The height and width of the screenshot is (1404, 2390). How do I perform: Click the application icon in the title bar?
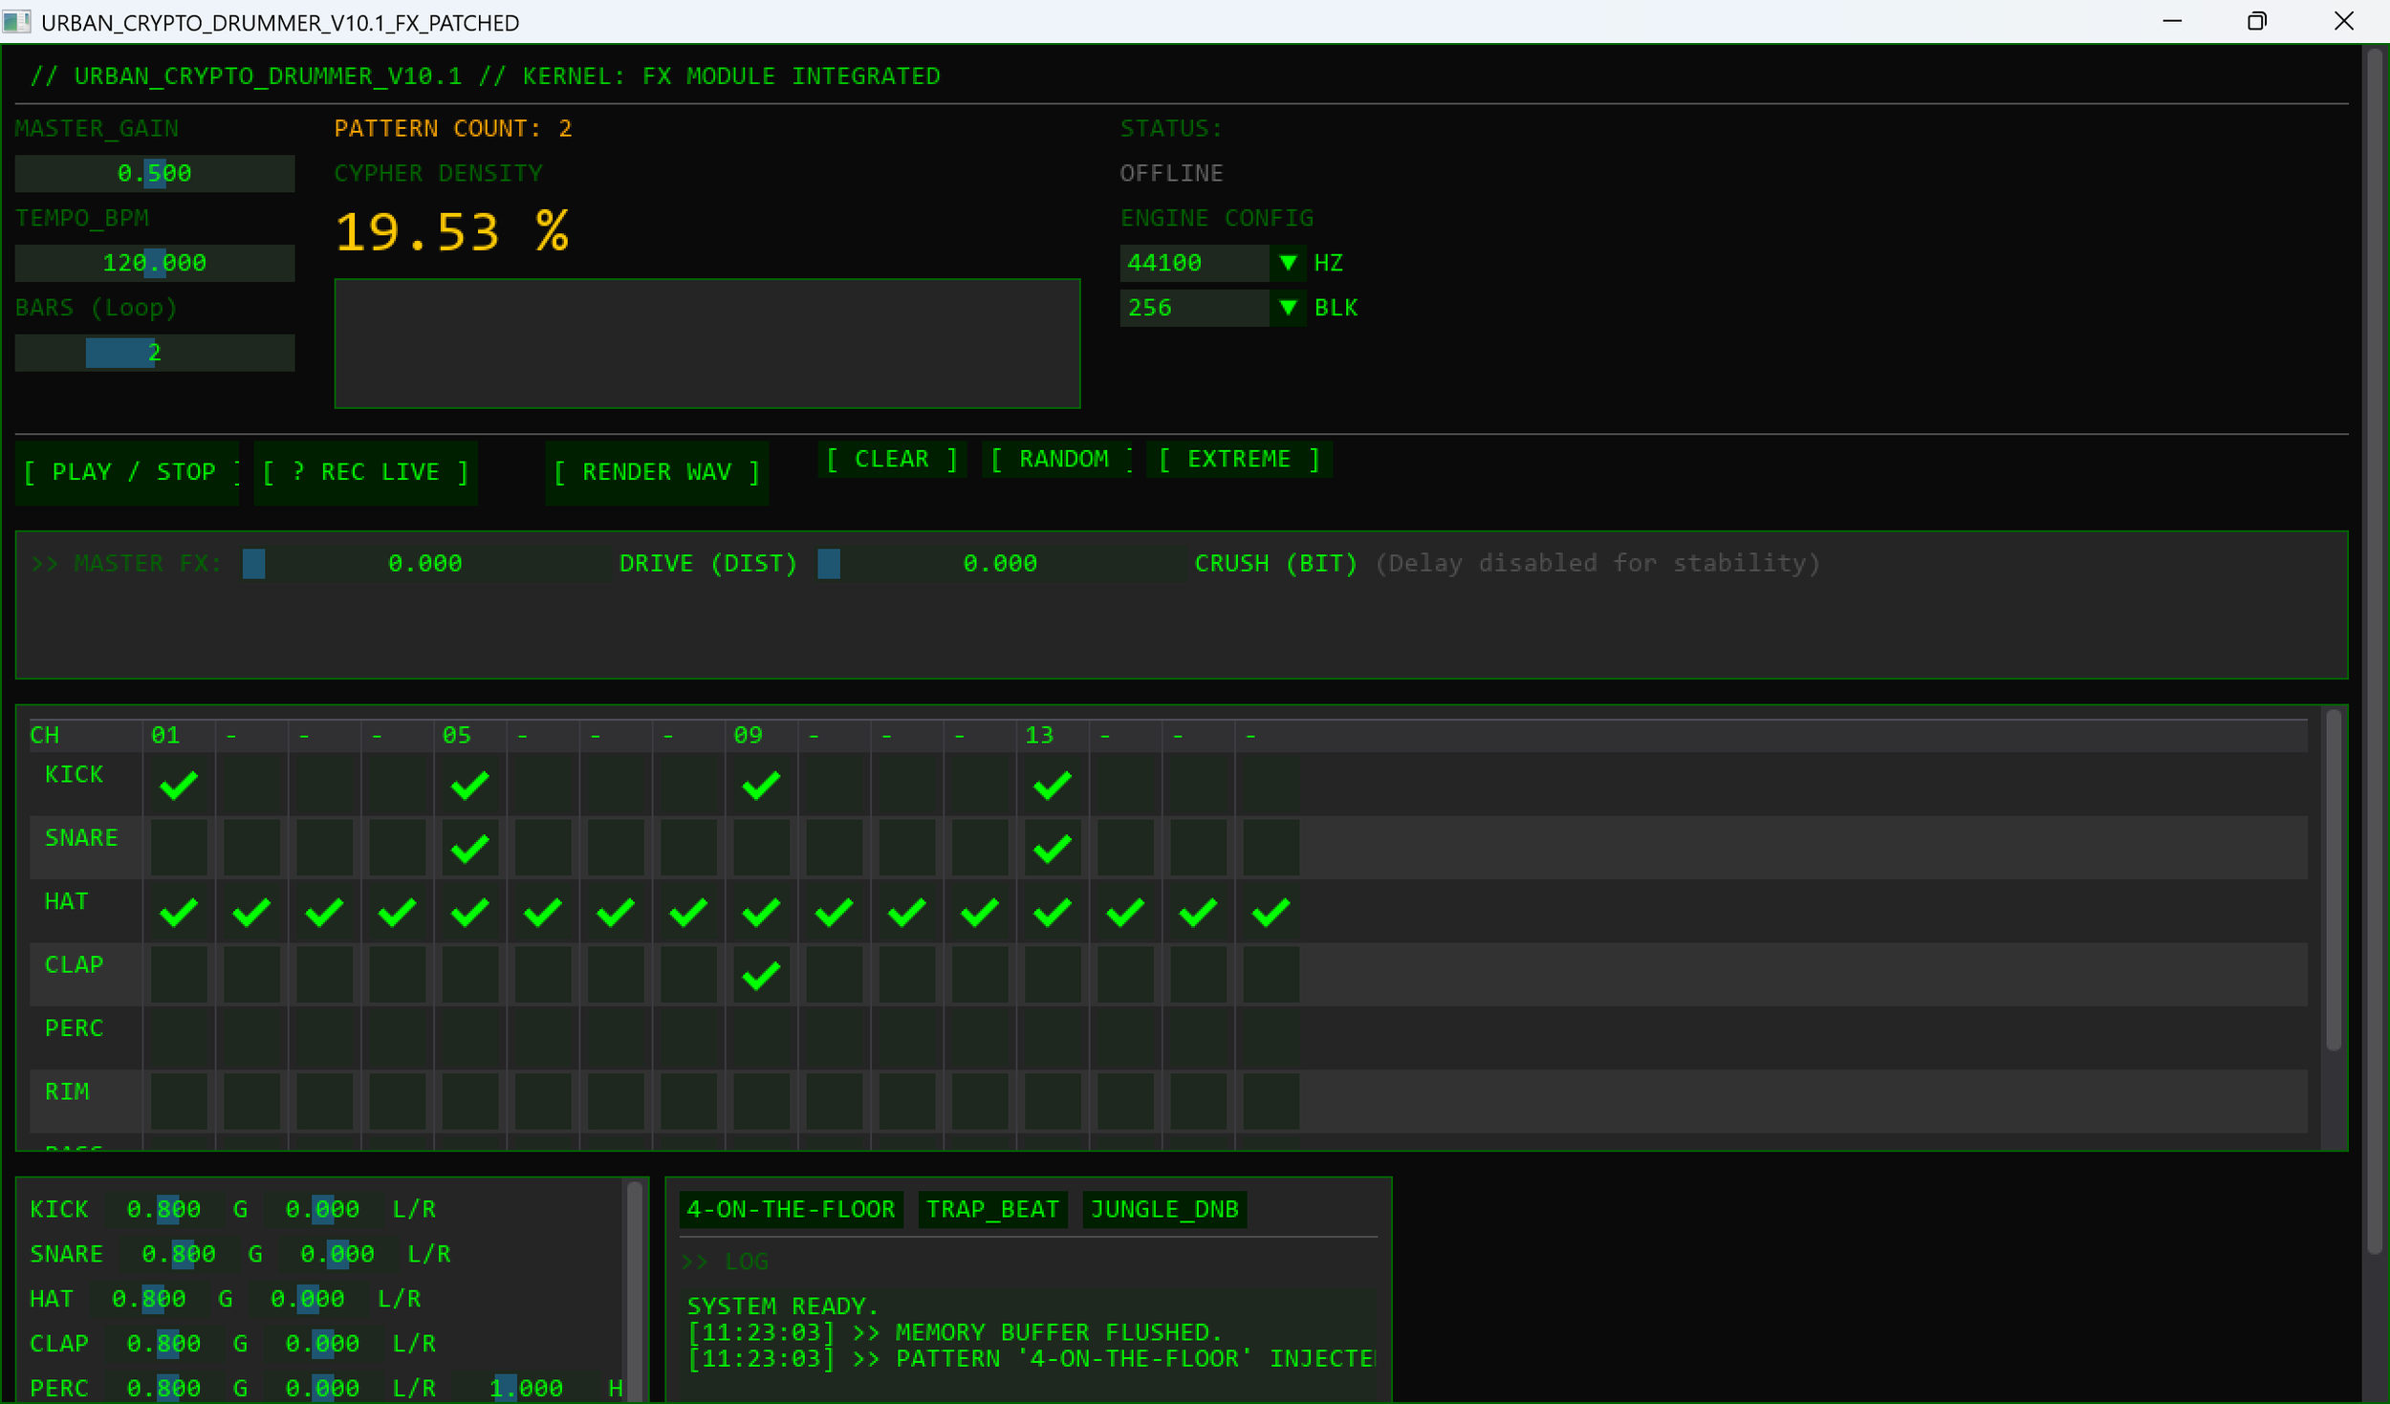[x=17, y=21]
